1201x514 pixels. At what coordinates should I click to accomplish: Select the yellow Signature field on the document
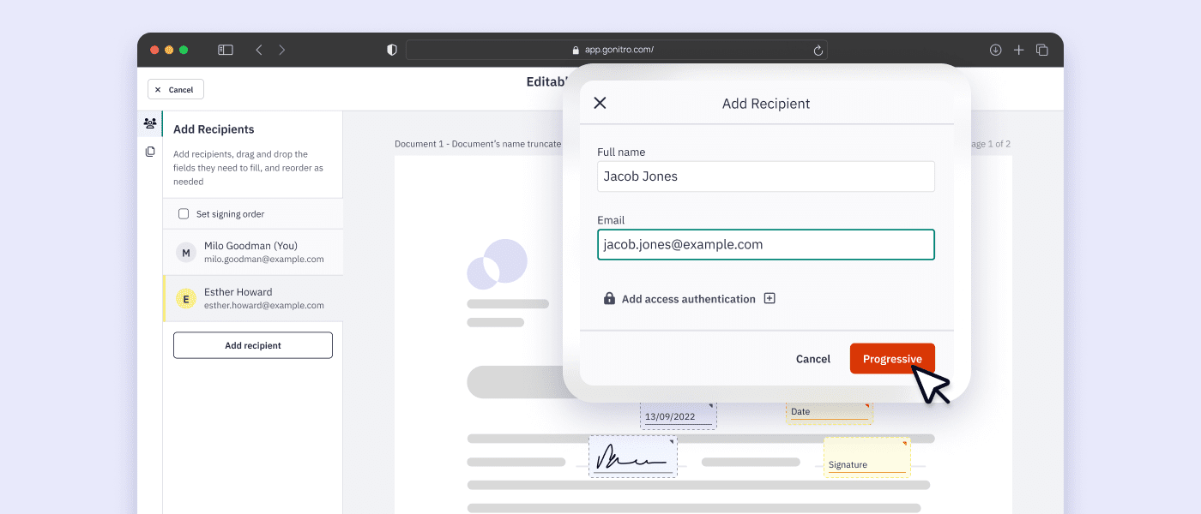click(866, 457)
